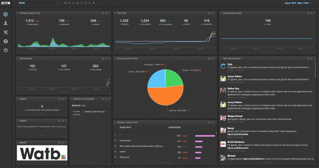The image size is (319, 168).
Task: Open the link in GLAD Solutions tweet
Action: [238, 148]
